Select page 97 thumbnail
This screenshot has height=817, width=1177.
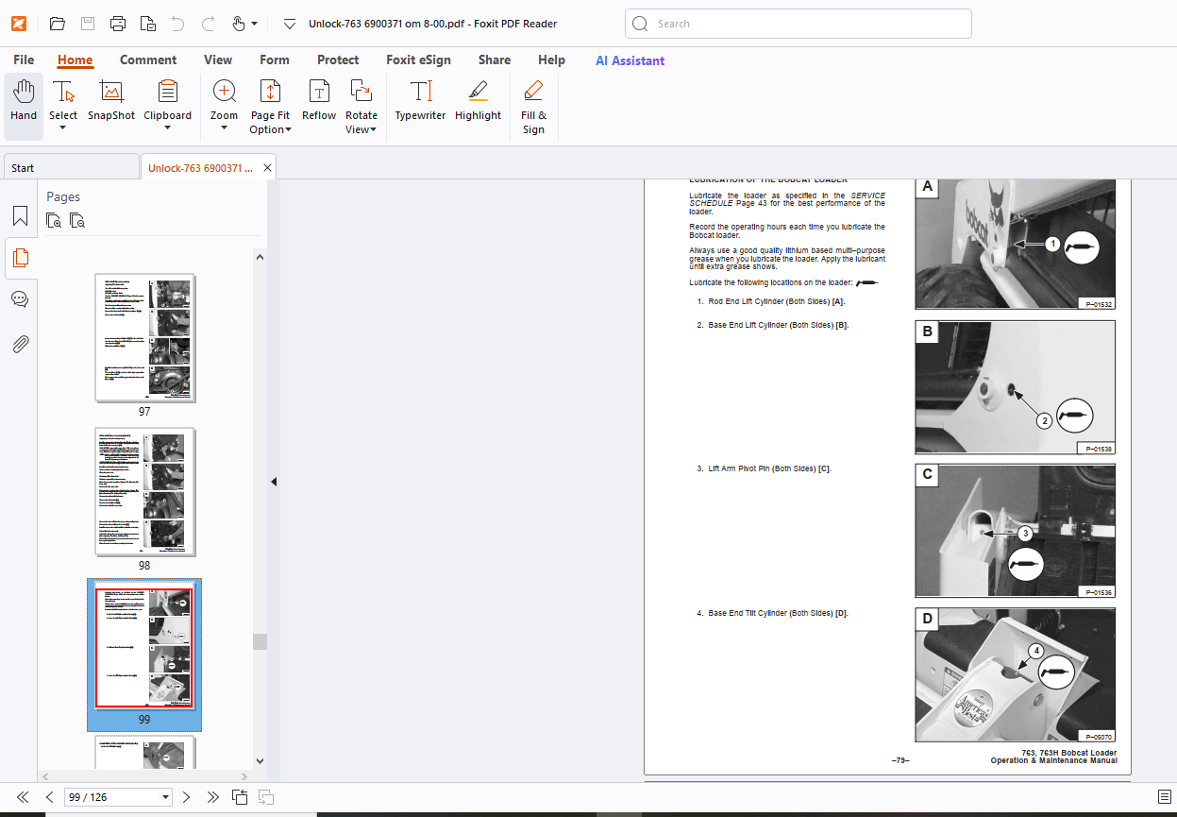145,338
